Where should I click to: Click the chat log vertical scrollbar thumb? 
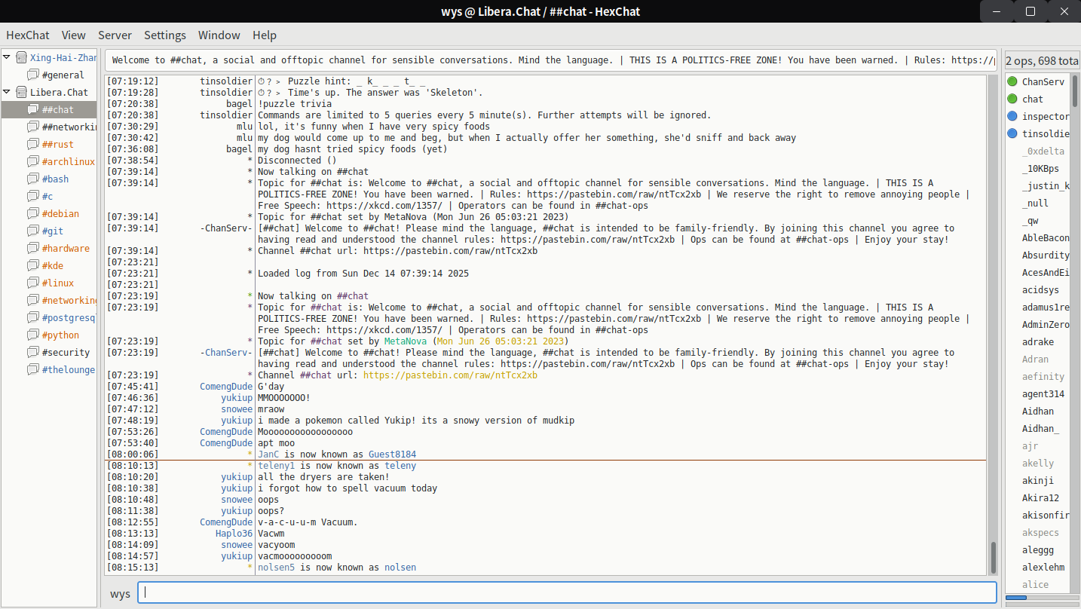993,558
